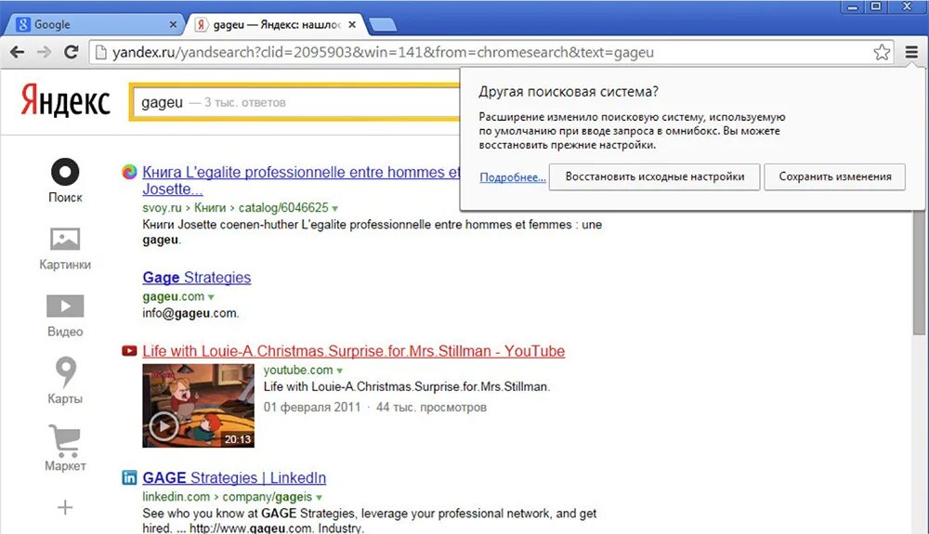This screenshot has width=929, height=534.
Task: Click Восстановить исходные настройки button
Action: [654, 177]
